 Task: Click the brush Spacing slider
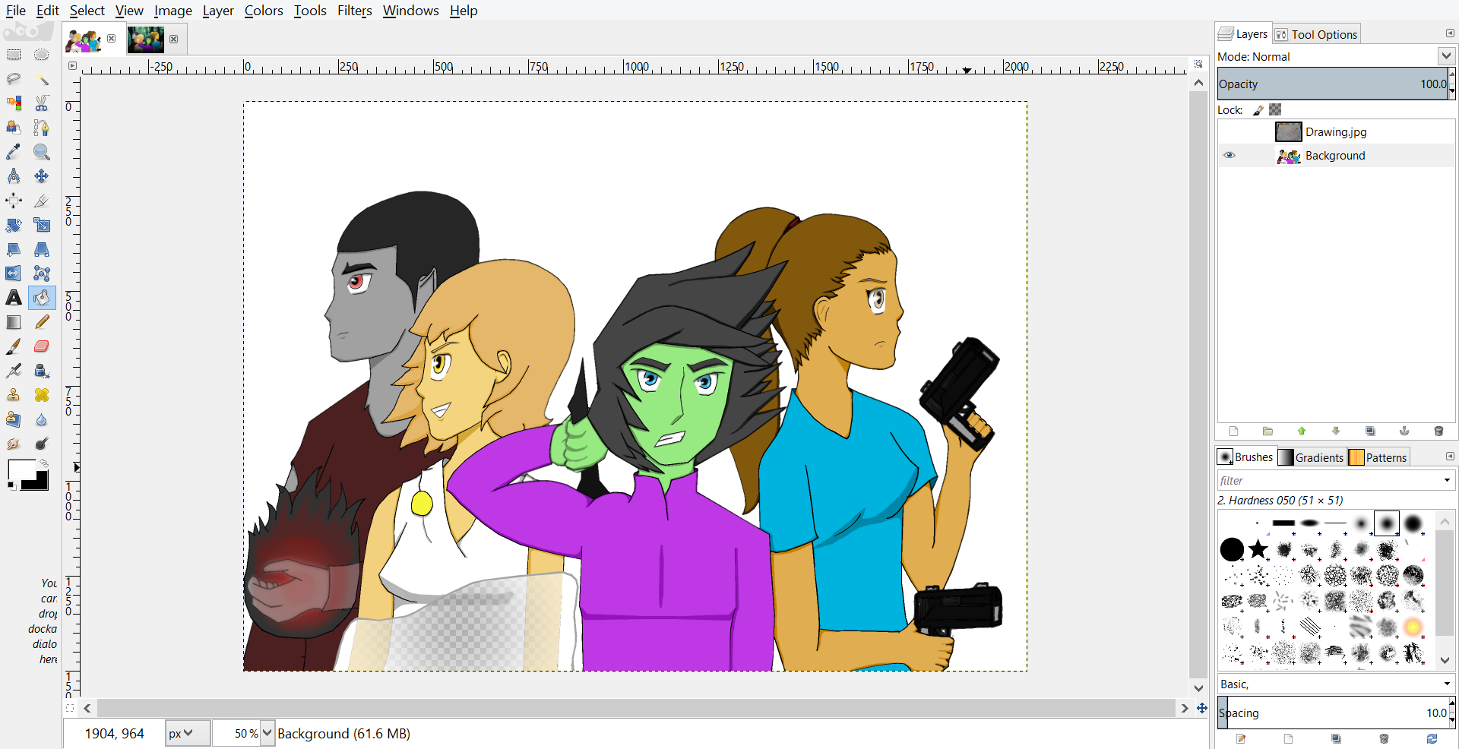pyautogui.click(x=1332, y=713)
